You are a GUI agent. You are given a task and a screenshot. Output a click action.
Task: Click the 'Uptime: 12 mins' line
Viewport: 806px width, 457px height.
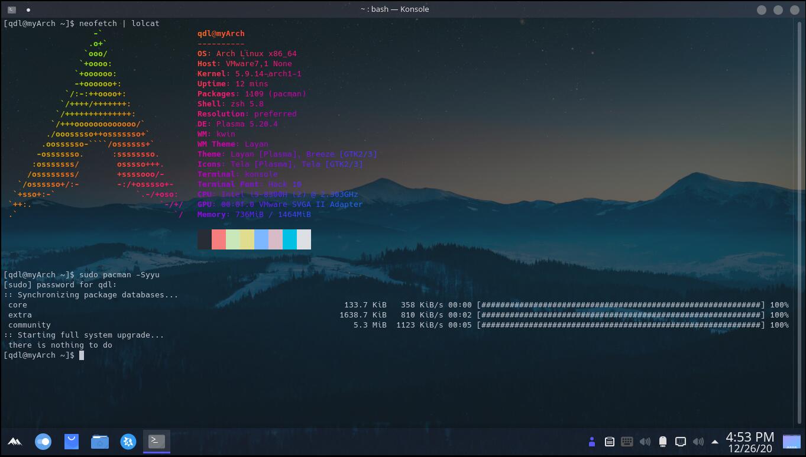point(233,84)
